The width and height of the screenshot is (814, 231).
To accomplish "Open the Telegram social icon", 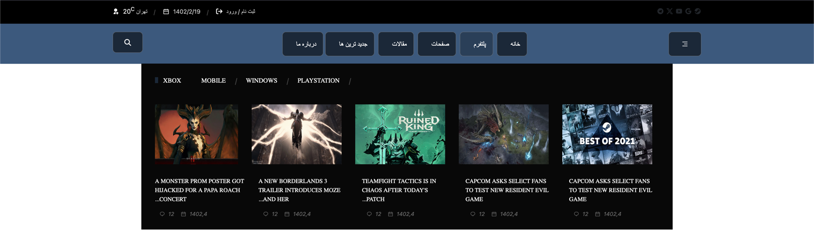I will click(660, 11).
